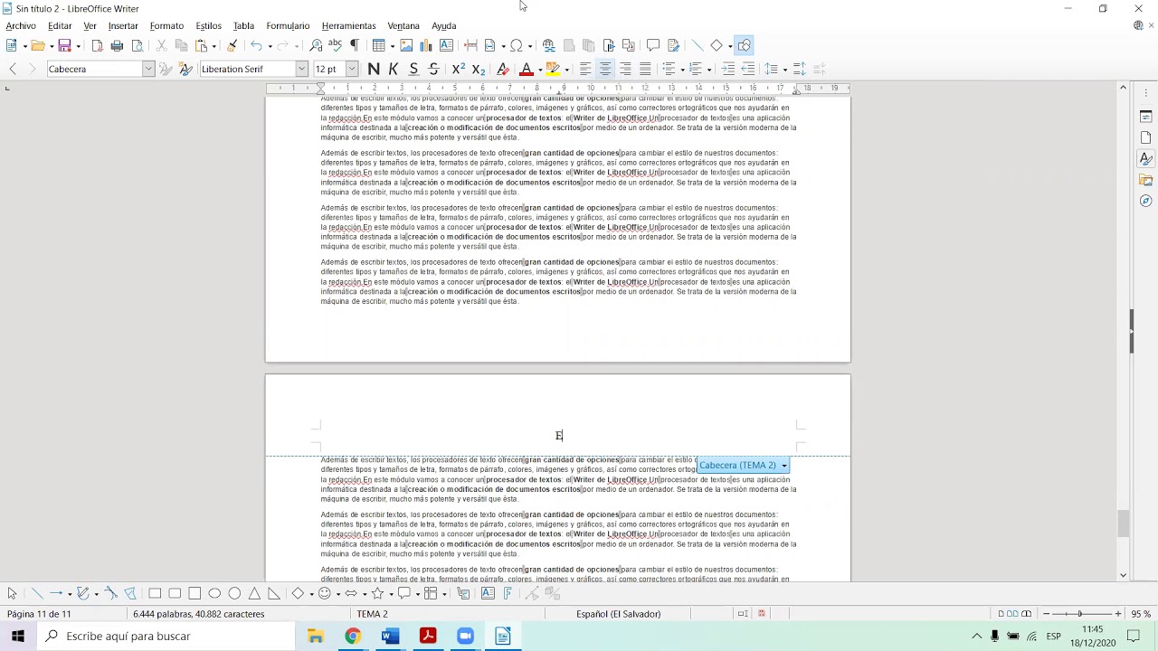Open the 12 pt font size dropdown
This screenshot has height=651, width=1158.
(x=352, y=69)
